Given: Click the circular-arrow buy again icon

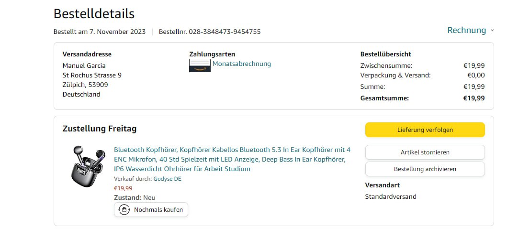Looking at the screenshot, I should coord(124,209).
